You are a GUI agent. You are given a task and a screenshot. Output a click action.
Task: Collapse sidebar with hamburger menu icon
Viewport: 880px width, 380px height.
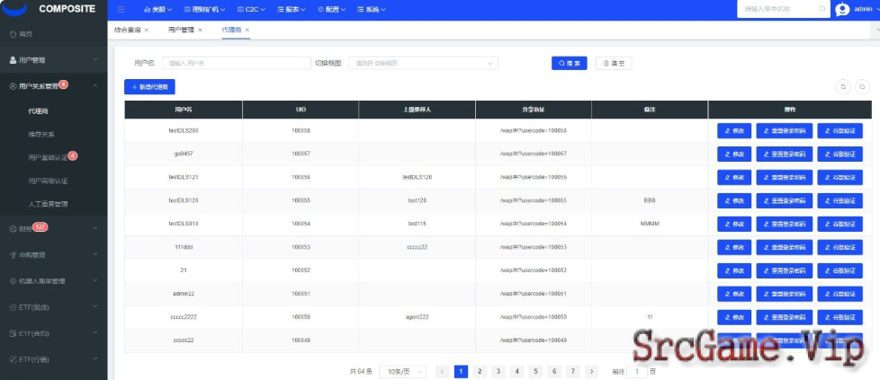pyautogui.click(x=121, y=10)
